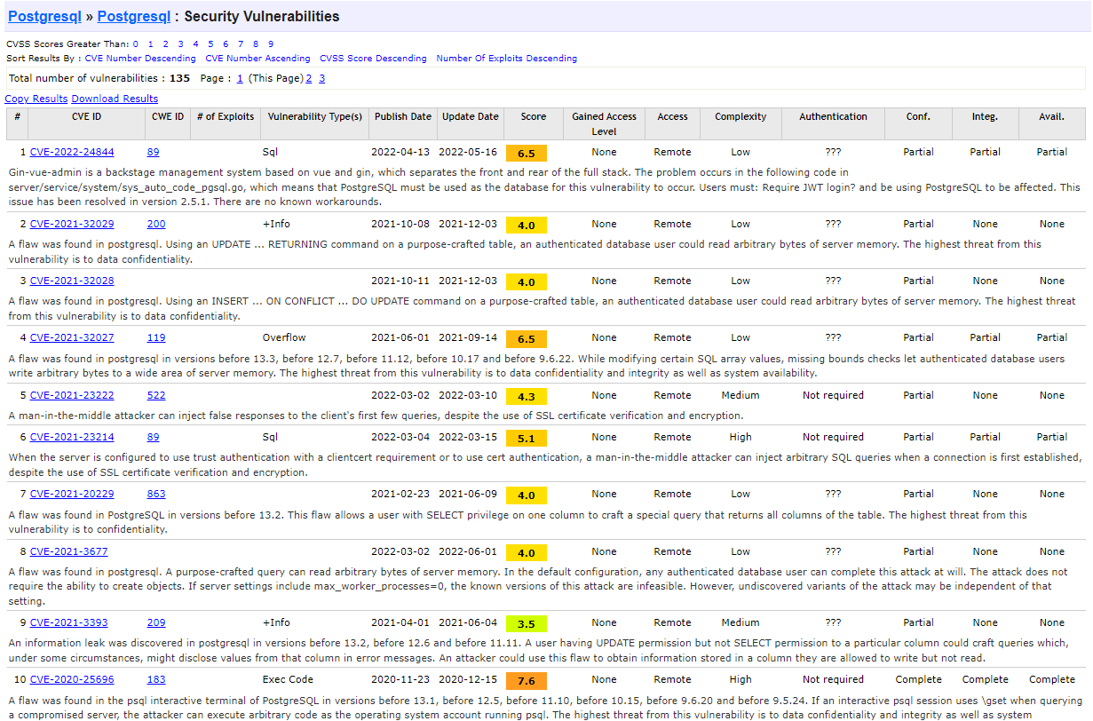Filter CVSS scores greater than 3

[180, 44]
